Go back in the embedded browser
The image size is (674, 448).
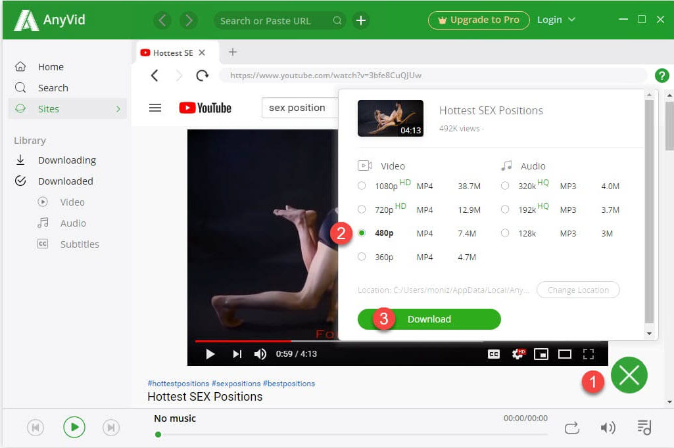pyautogui.click(x=155, y=76)
